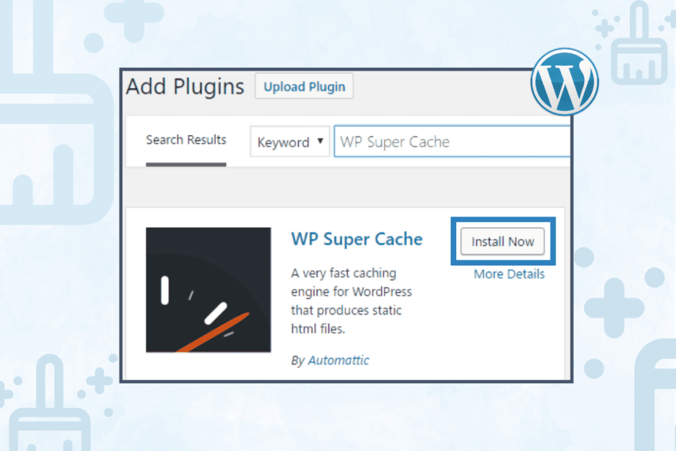The width and height of the screenshot is (676, 451).
Task: Open More Details for WP Super Cache
Action: [x=509, y=274]
